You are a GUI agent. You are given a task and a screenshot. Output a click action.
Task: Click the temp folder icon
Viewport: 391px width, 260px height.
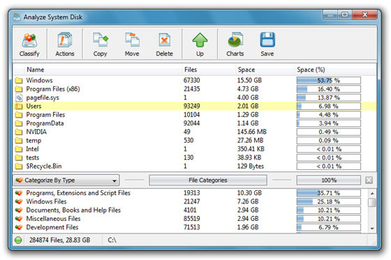(x=19, y=141)
